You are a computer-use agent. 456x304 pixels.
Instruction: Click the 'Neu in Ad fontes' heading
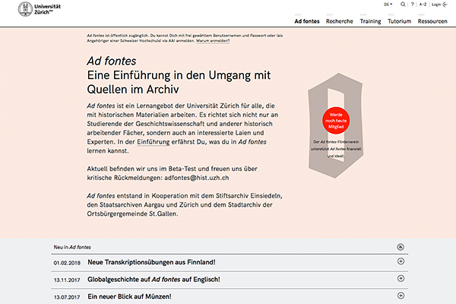(72, 247)
